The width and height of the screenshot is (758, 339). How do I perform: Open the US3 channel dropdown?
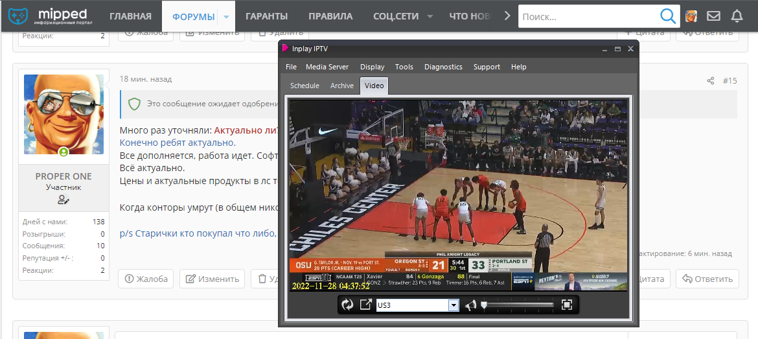pyautogui.click(x=454, y=305)
